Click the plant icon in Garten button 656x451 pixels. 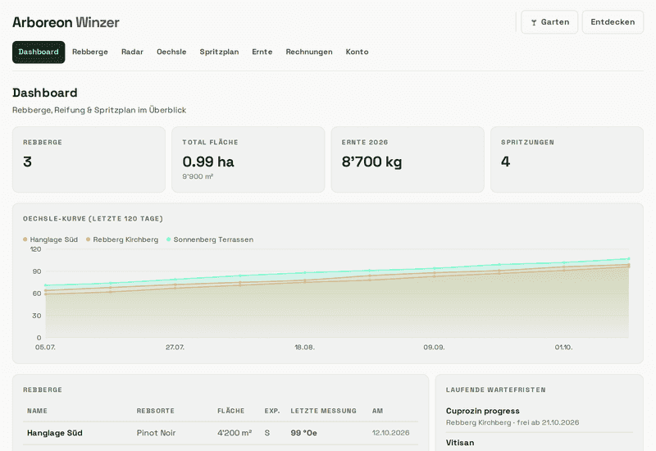tap(534, 23)
